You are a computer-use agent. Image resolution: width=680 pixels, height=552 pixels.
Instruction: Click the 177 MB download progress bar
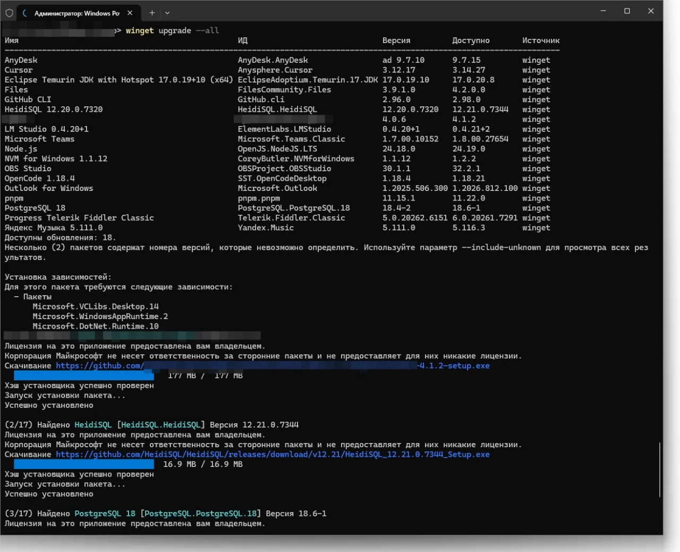[x=84, y=375]
